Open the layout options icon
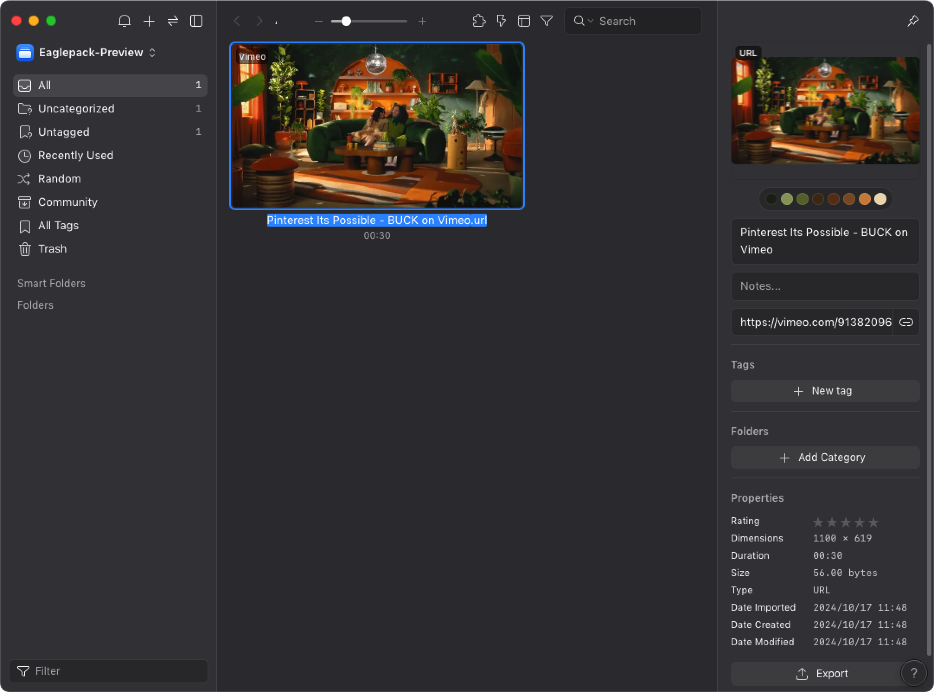934x692 pixels. [x=524, y=21]
